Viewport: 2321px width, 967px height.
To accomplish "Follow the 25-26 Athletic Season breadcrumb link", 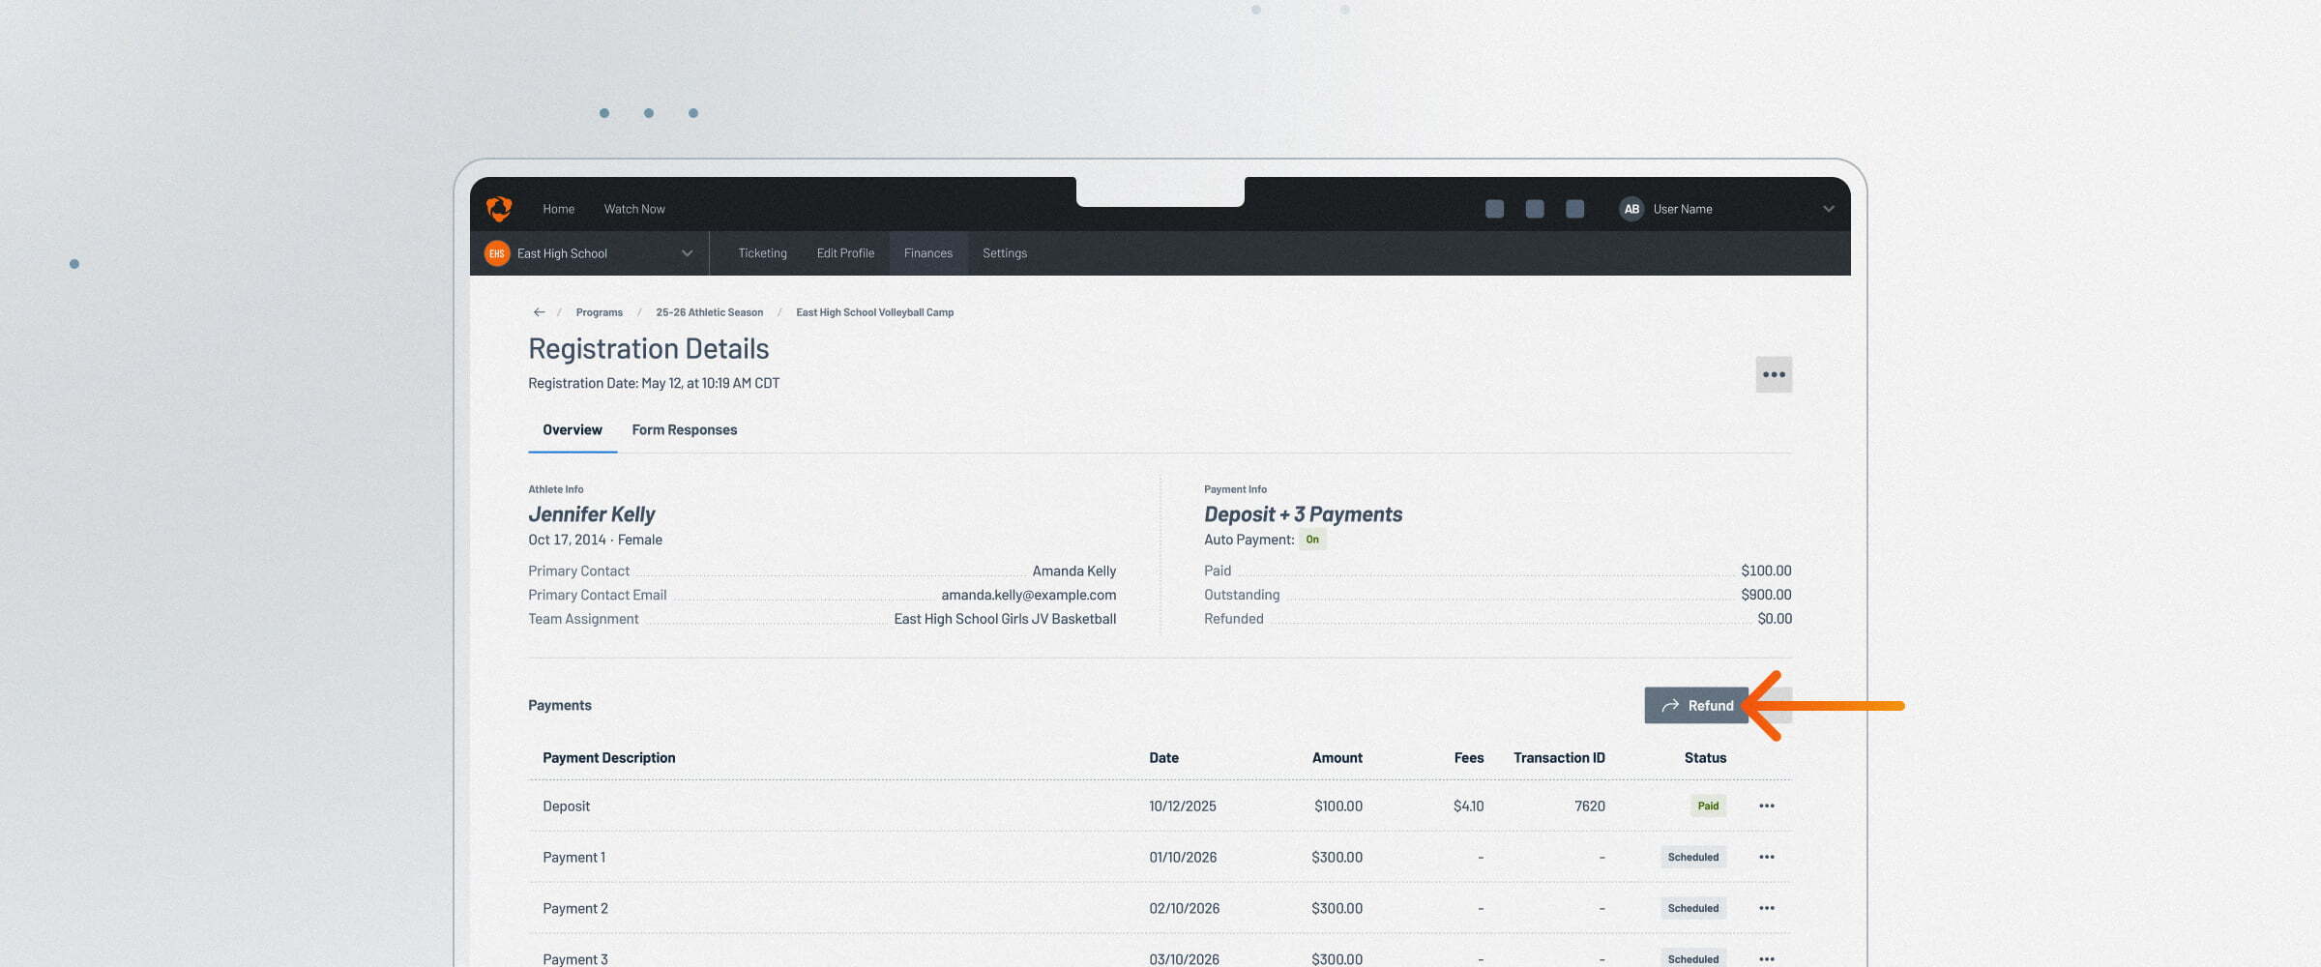I will [709, 312].
